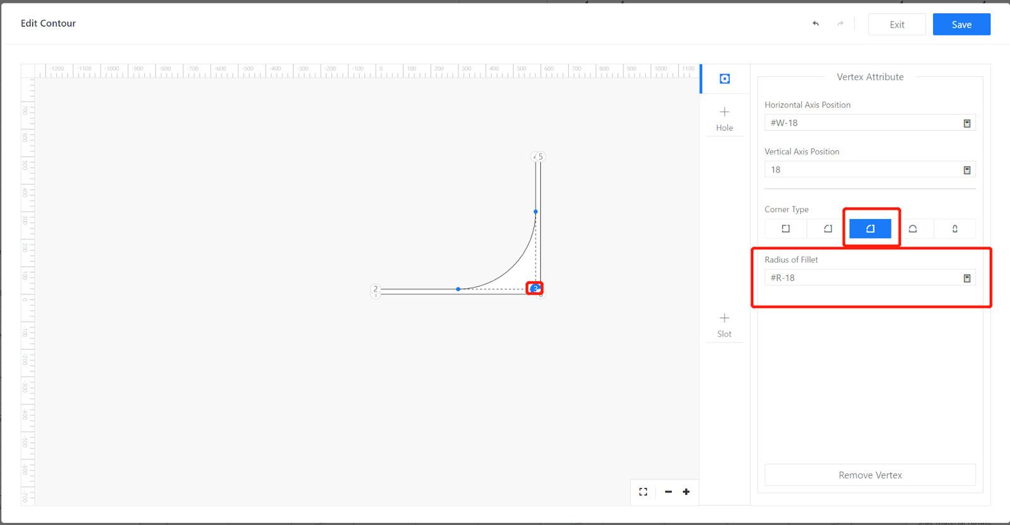This screenshot has width=1010, height=525.
Task: Click the blue arc handle on the horizontal edge
Action: [458, 289]
